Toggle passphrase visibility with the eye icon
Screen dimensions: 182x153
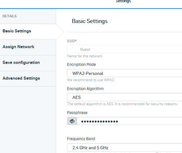coord(72,121)
